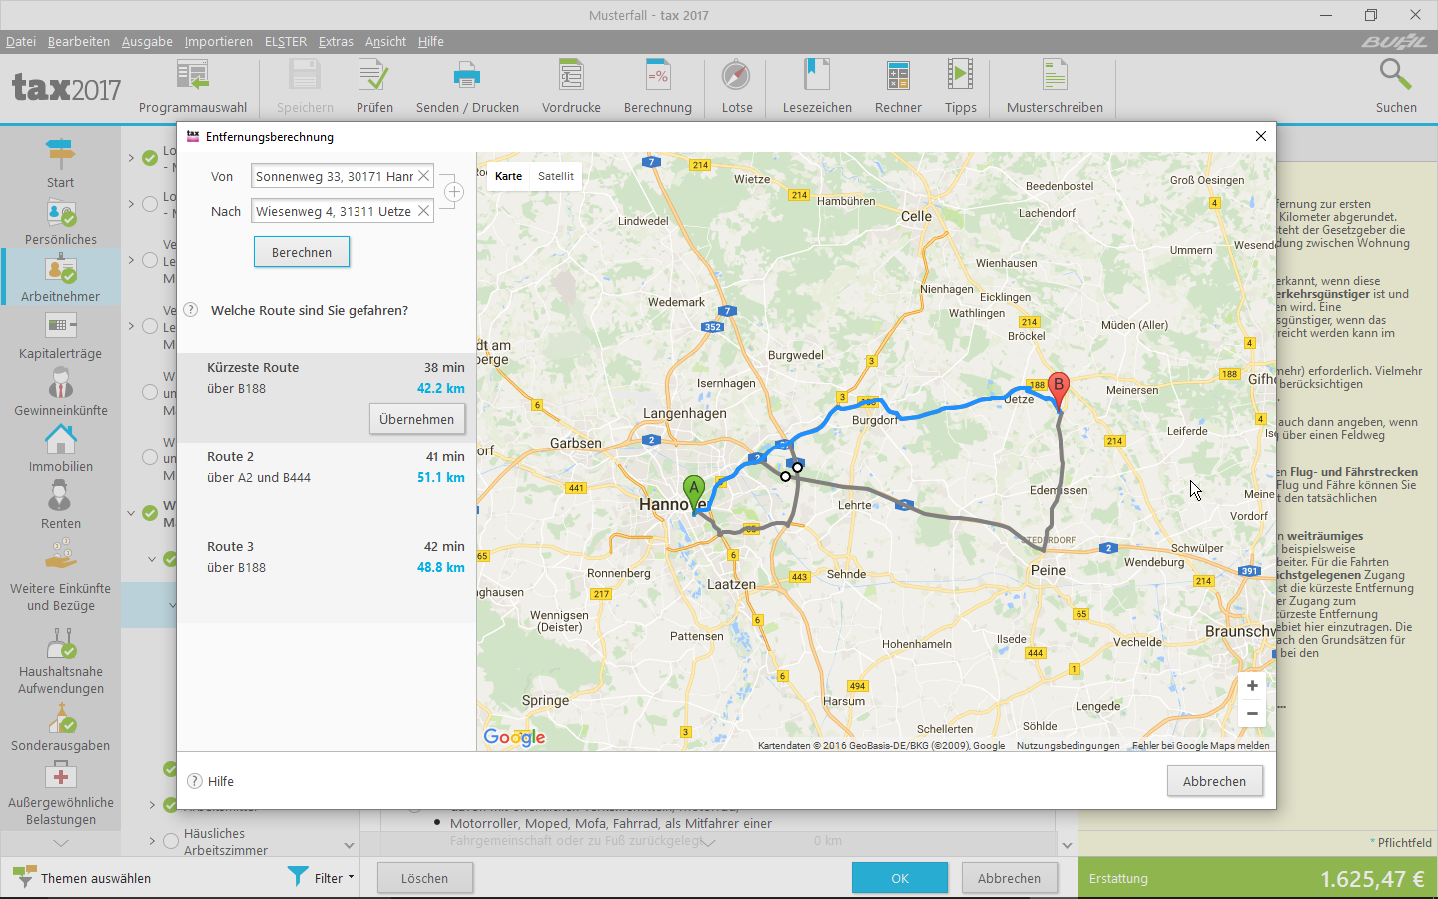
Task: Clear the Von address field
Action: [423, 176]
